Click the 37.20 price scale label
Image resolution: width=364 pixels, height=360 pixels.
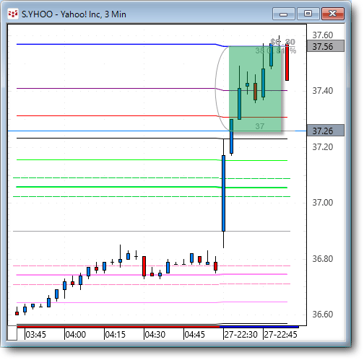point(323,146)
